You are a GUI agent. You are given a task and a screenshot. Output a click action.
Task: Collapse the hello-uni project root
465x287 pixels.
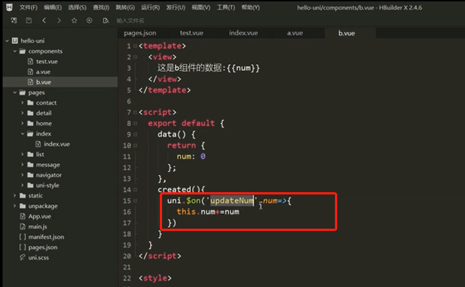[x=7, y=41]
